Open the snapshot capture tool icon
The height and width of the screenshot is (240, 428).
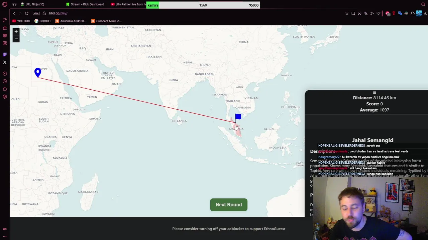pos(353,13)
